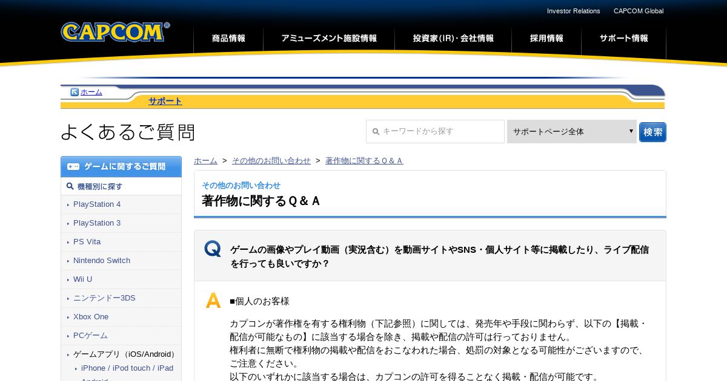This screenshot has height=381, width=727.
Task: Open the Investor Relations link
Action: click(x=573, y=11)
